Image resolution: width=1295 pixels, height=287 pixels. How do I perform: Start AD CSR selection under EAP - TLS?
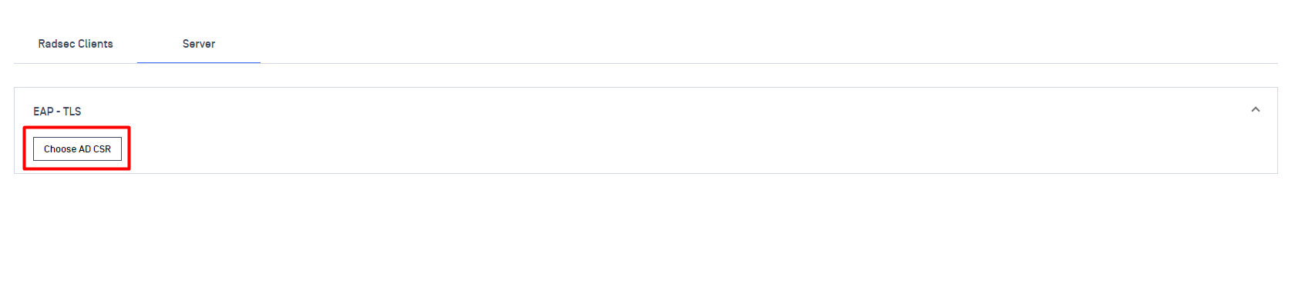point(77,149)
